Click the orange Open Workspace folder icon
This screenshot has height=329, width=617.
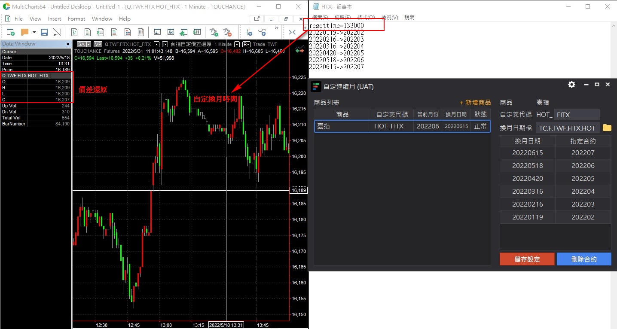(x=24, y=32)
